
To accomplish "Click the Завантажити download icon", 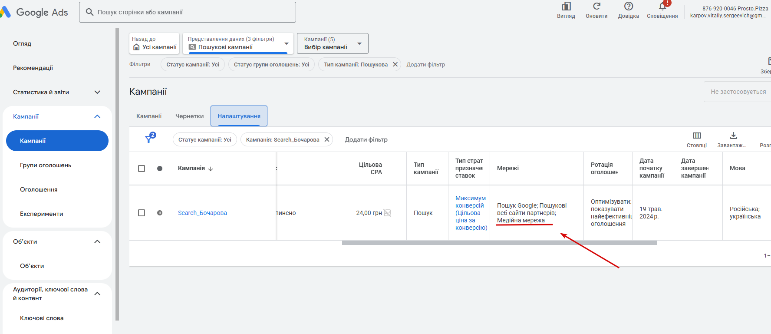I will click(x=733, y=136).
